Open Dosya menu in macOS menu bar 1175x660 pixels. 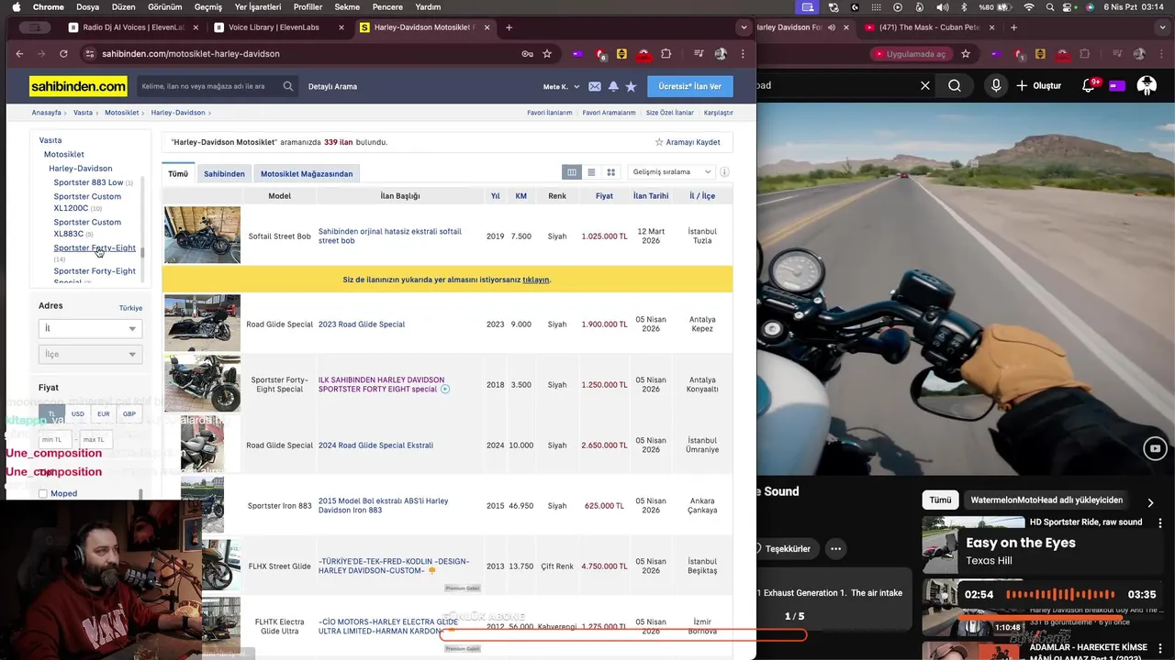(x=88, y=6)
